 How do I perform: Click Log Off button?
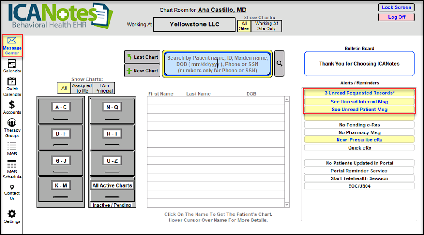[396, 17]
